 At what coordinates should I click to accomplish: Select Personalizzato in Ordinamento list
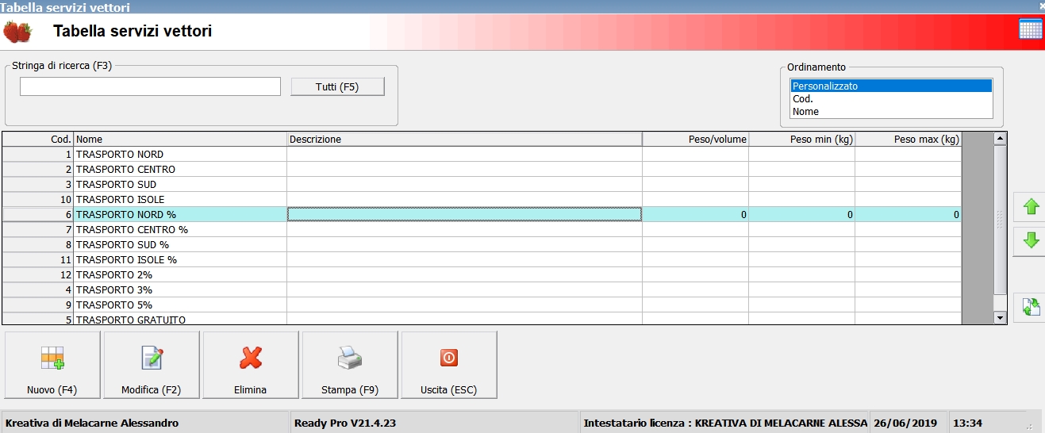(891, 86)
